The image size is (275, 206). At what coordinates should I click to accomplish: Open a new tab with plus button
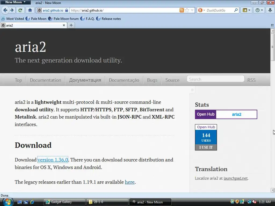[x=71, y=25]
